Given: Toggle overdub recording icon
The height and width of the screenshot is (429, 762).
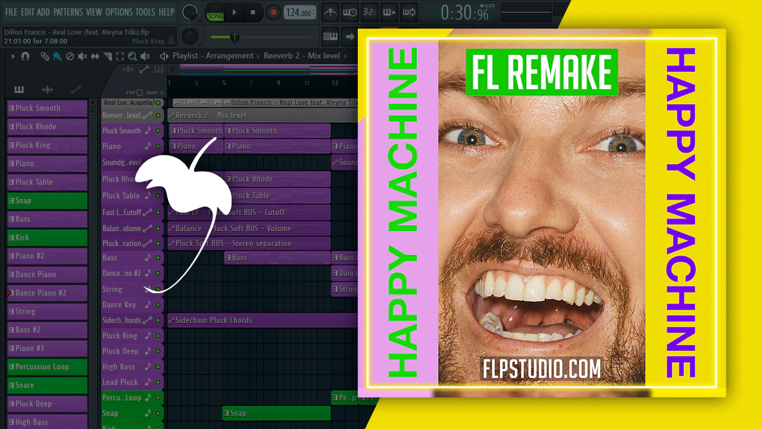Looking at the screenshot, I should point(389,13).
